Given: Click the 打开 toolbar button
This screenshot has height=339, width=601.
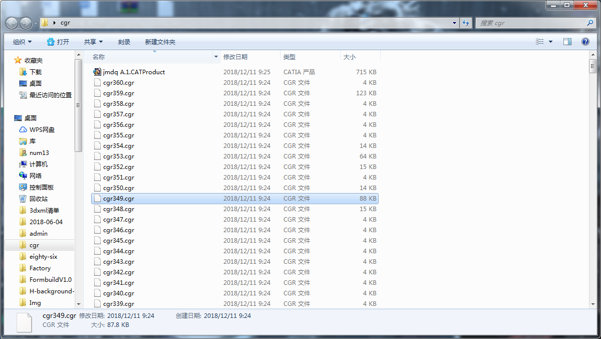Looking at the screenshot, I should coord(58,42).
